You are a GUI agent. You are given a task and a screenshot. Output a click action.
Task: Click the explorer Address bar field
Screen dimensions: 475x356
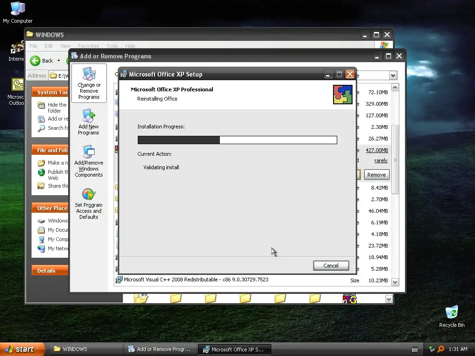click(x=59, y=76)
